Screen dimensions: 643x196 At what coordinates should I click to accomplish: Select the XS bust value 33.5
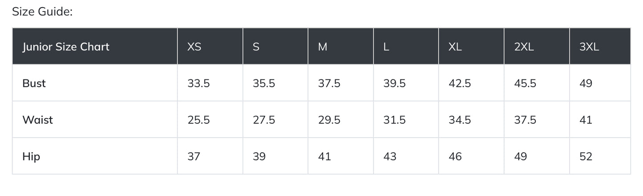(x=198, y=83)
